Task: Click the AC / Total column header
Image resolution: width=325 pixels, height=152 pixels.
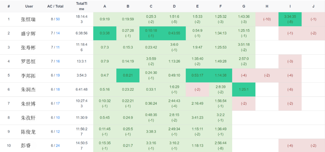Action: click(55, 6)
